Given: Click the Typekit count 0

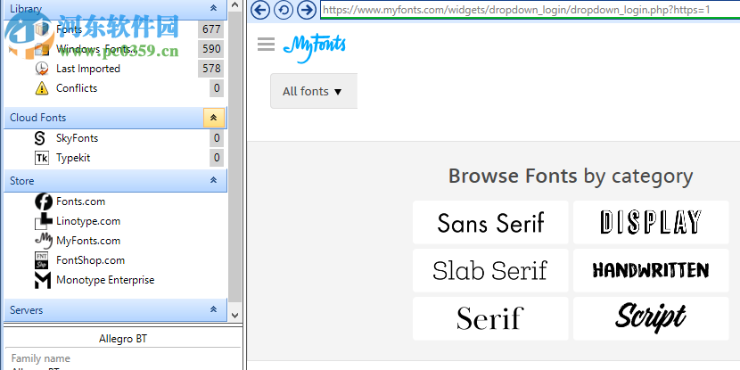Looking at the screenshot, I should (x=217, y=158).
